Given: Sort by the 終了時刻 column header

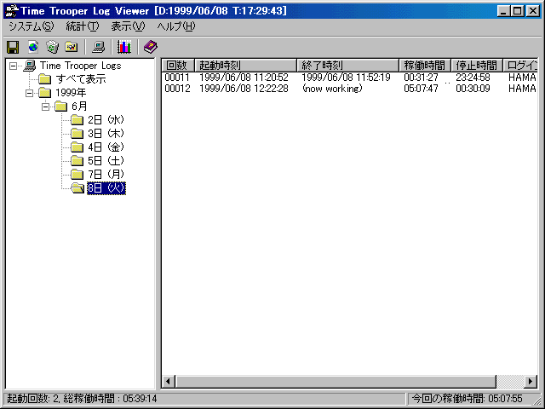Looking at the screenshot, I should 347,65.
